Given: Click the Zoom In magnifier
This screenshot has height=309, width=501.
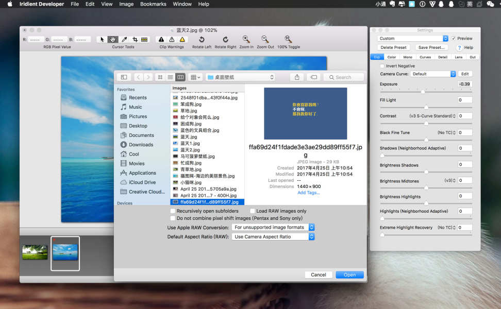Looking at the screenshot, I should [246, 39].
